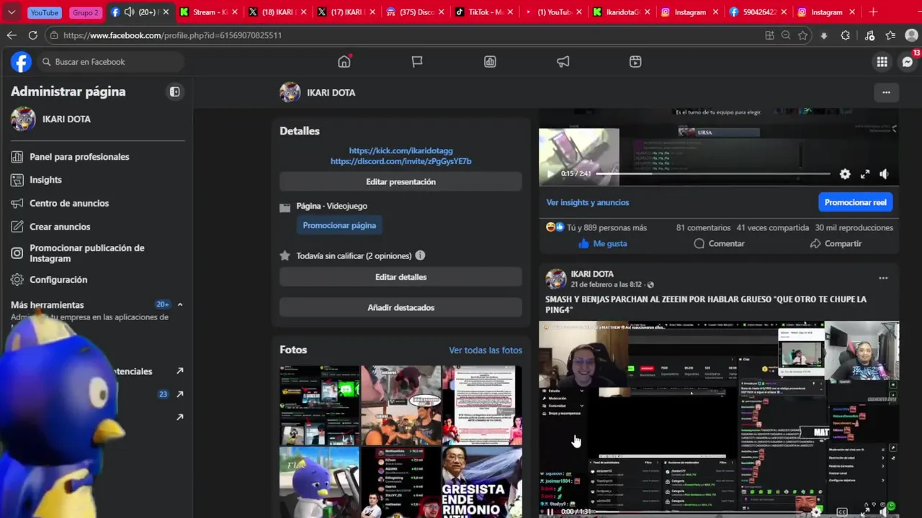Viewport: 922px width, 518px height.
Task: Click the reactions emoji icons under the reel
Action: [x=555, y=227]
